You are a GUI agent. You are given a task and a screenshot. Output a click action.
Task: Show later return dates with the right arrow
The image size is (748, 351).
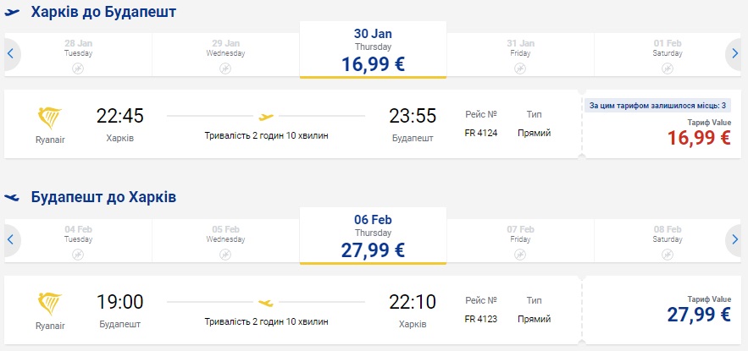[x=735, y=239]
